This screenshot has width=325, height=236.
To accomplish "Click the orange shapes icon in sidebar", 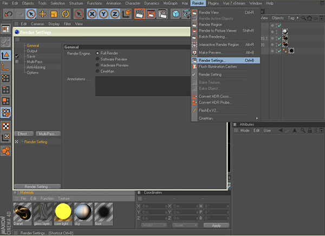I will [6, 150].
